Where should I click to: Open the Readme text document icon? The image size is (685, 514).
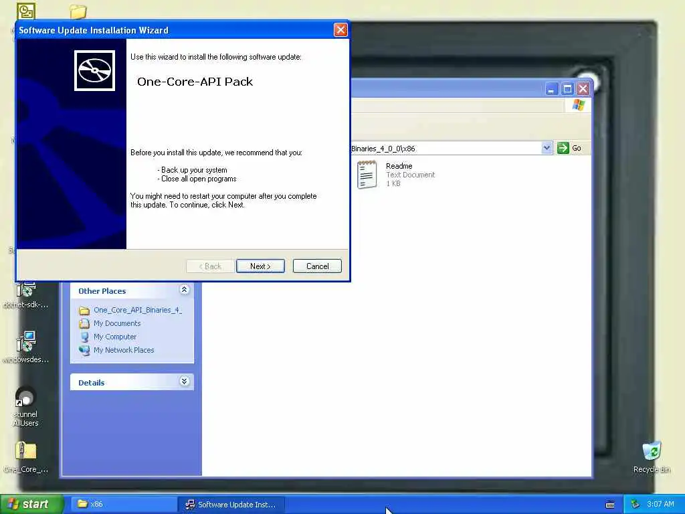(x=367, y=175)
